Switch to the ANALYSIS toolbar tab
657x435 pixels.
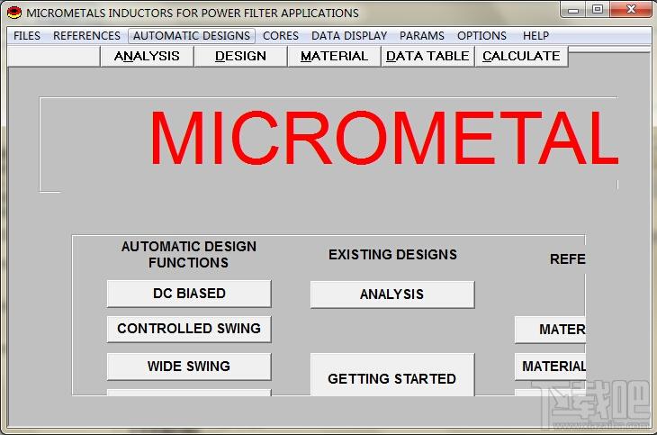[x=147, y=56]
